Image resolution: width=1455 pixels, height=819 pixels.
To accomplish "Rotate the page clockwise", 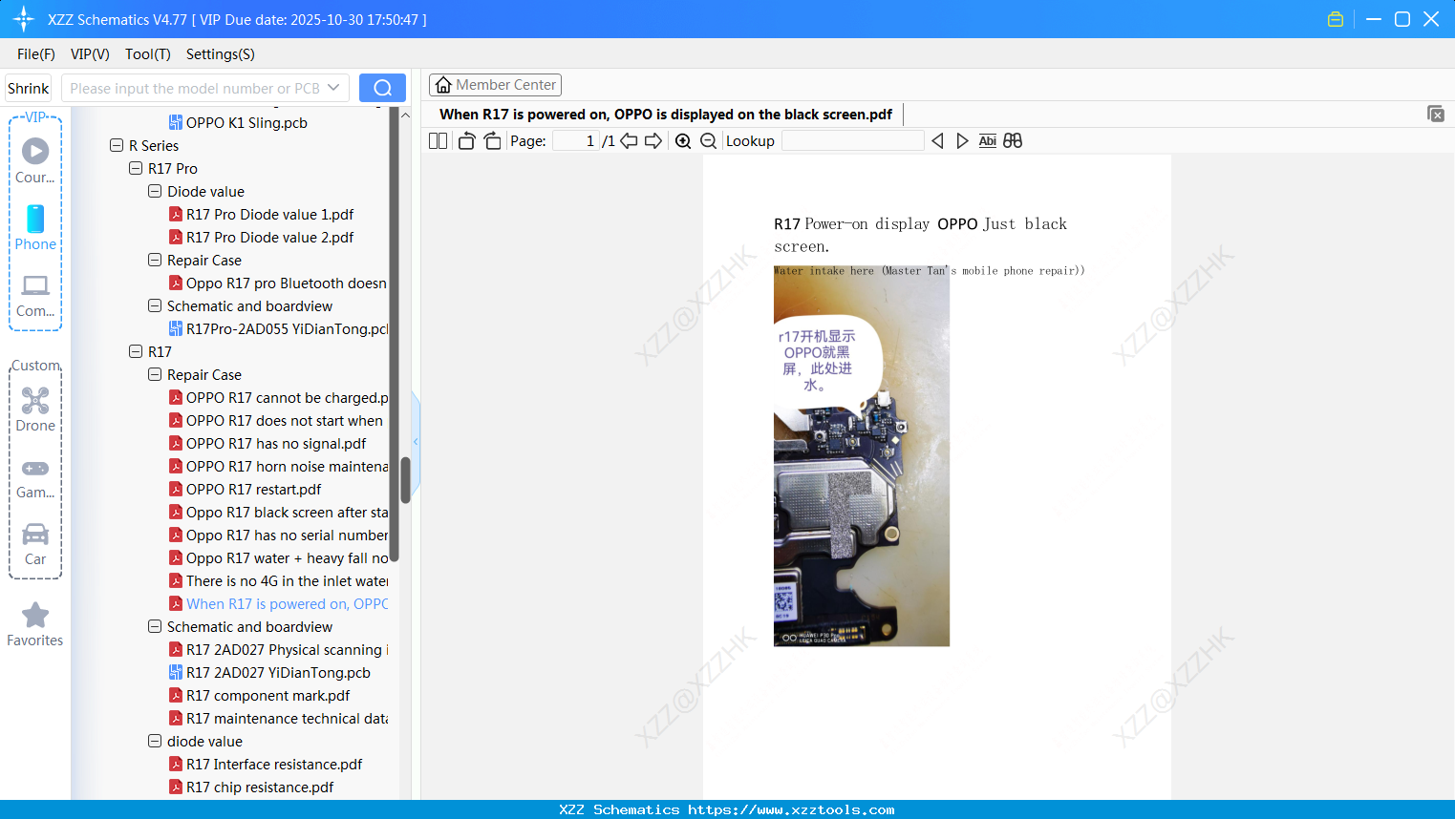I will [492, 141].
